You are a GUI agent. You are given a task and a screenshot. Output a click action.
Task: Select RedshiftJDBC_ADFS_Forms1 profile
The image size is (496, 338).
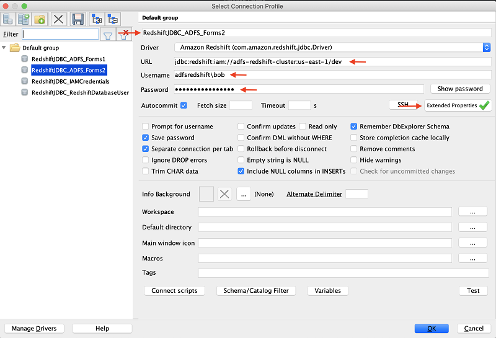pos(68,59)
